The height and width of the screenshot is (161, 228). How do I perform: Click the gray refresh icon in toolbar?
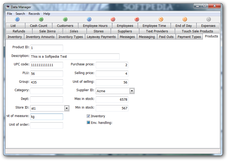(209, 19)
